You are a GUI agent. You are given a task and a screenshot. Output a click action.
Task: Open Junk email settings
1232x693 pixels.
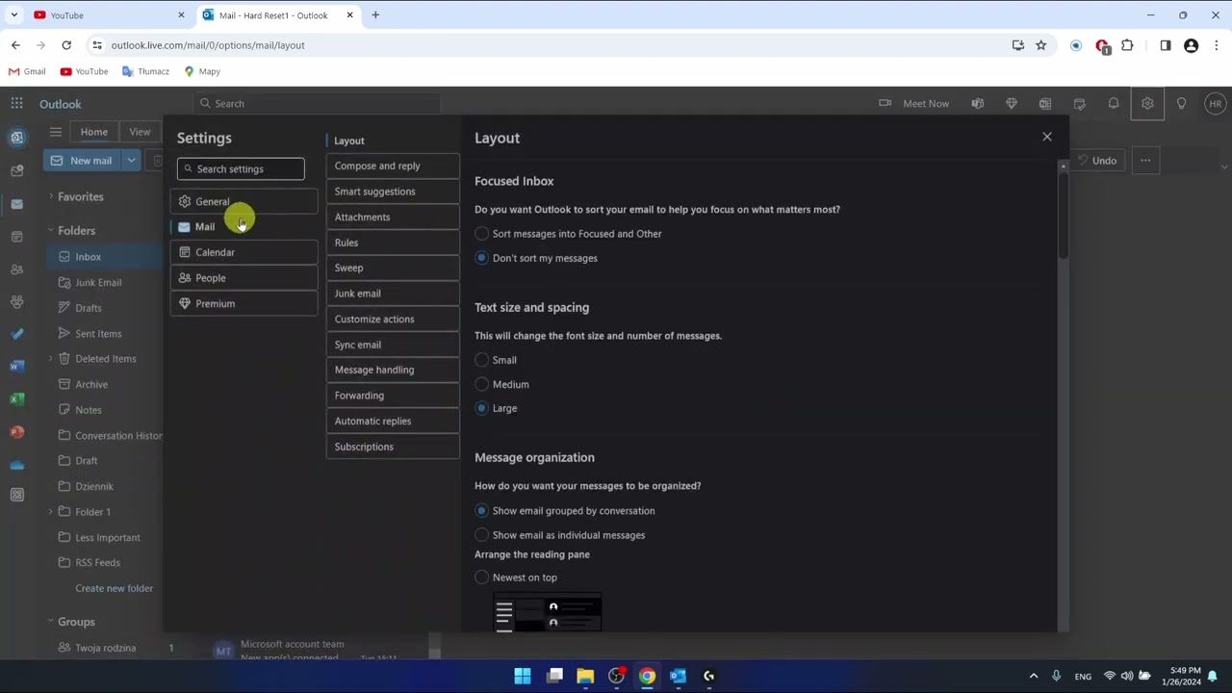(x=393, y=294)
